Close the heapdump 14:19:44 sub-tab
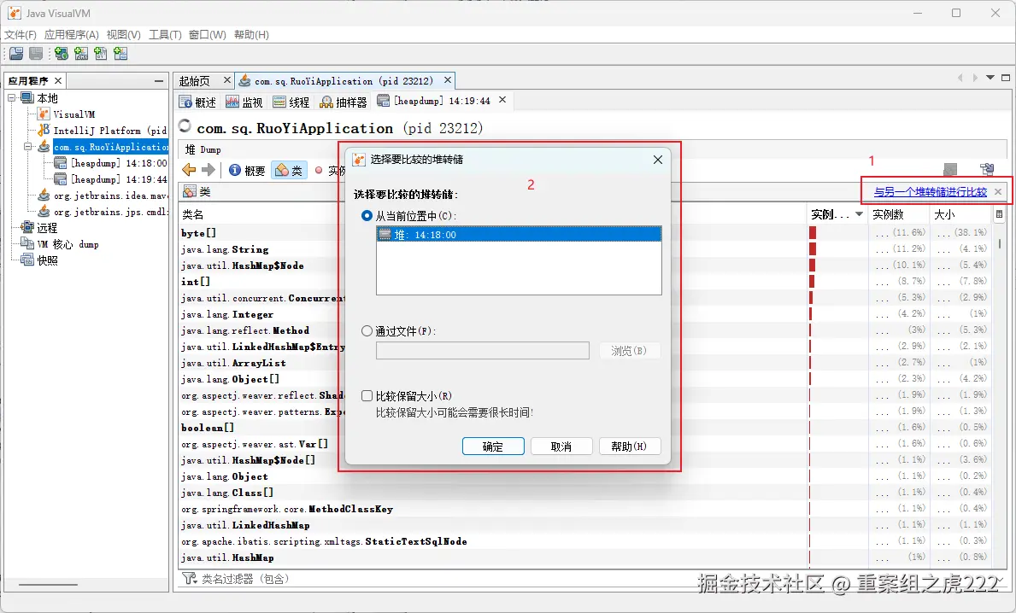This screenshot has width=1016, height=613. [502, 100]
